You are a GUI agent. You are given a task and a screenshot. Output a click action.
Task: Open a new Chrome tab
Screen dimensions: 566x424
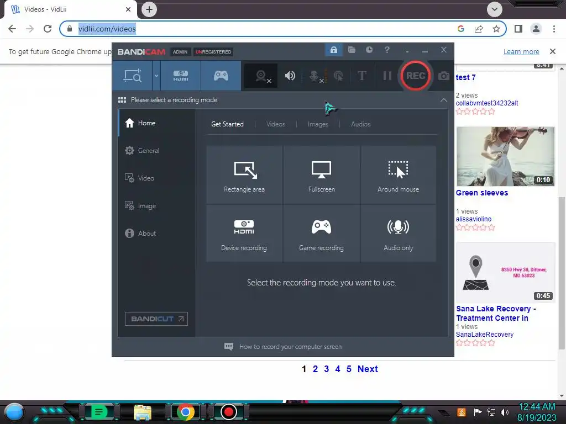click(x=149, y=9)
